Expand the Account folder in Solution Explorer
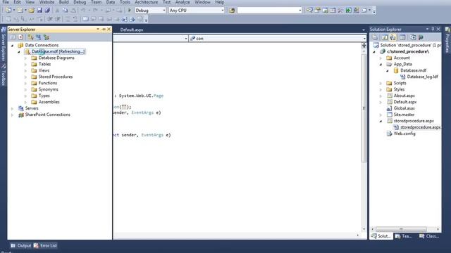Viewport: 451px width, 253px height. click(381, 58)
